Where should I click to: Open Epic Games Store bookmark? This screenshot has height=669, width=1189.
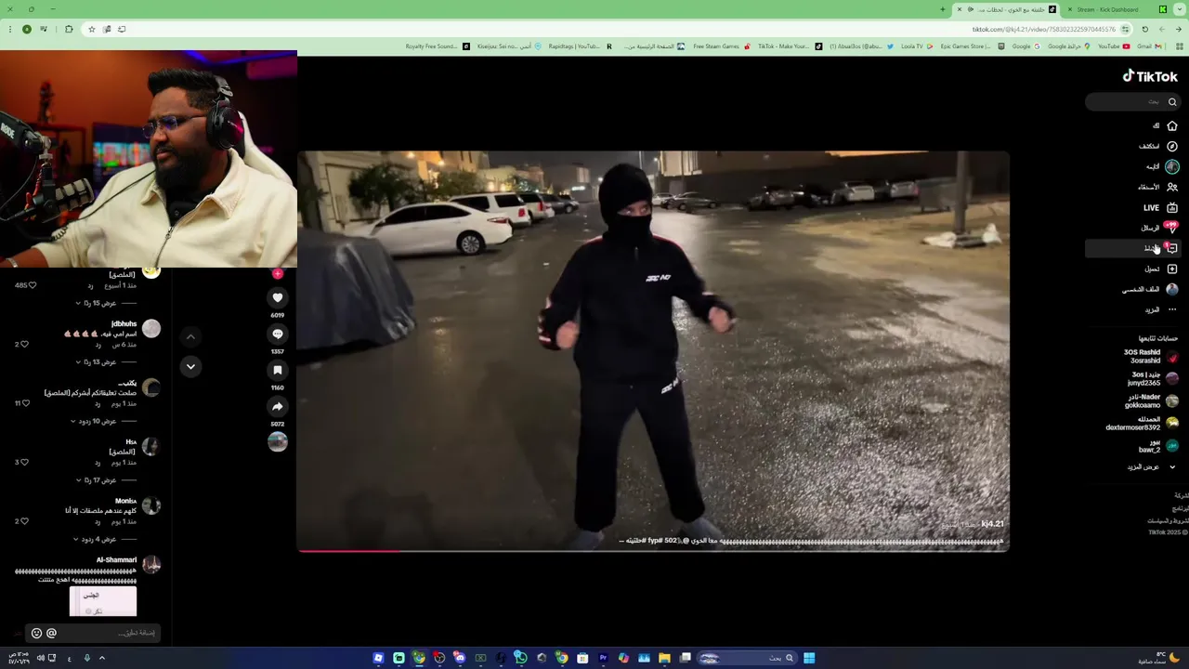coord(971,46)
